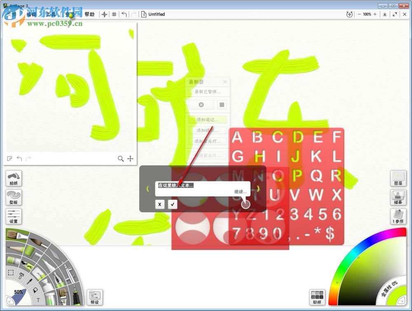The image size is (412, 311).
Task: Select the Airbrush tool
Action: (68, 273)
